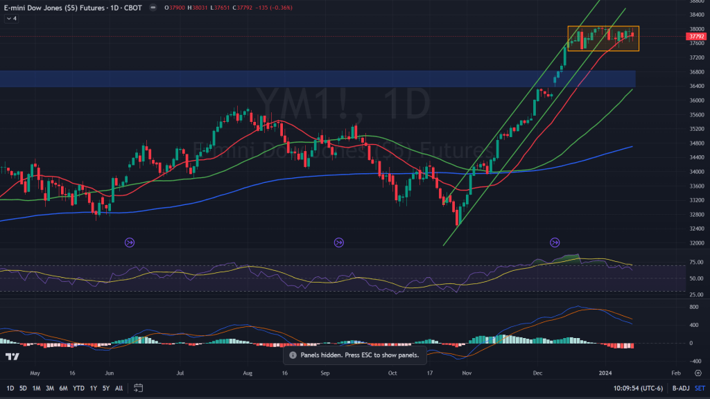
Task: Switch to the YTD date range
Action: [78, 388]
